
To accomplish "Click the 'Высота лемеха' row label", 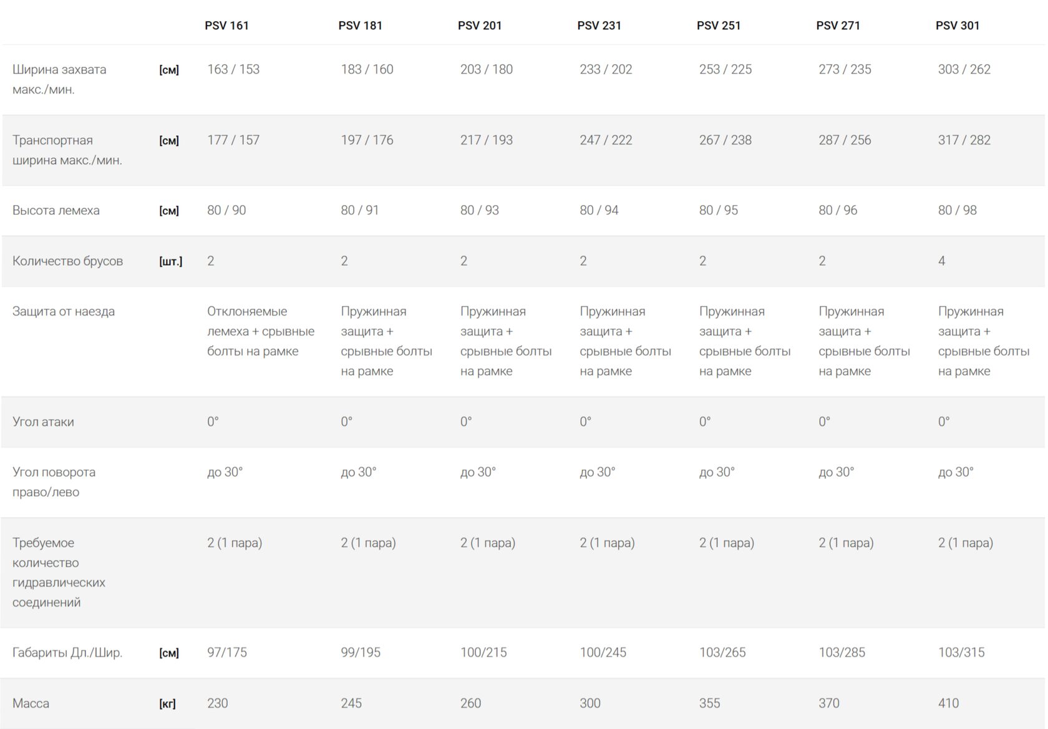I will 56,210.
